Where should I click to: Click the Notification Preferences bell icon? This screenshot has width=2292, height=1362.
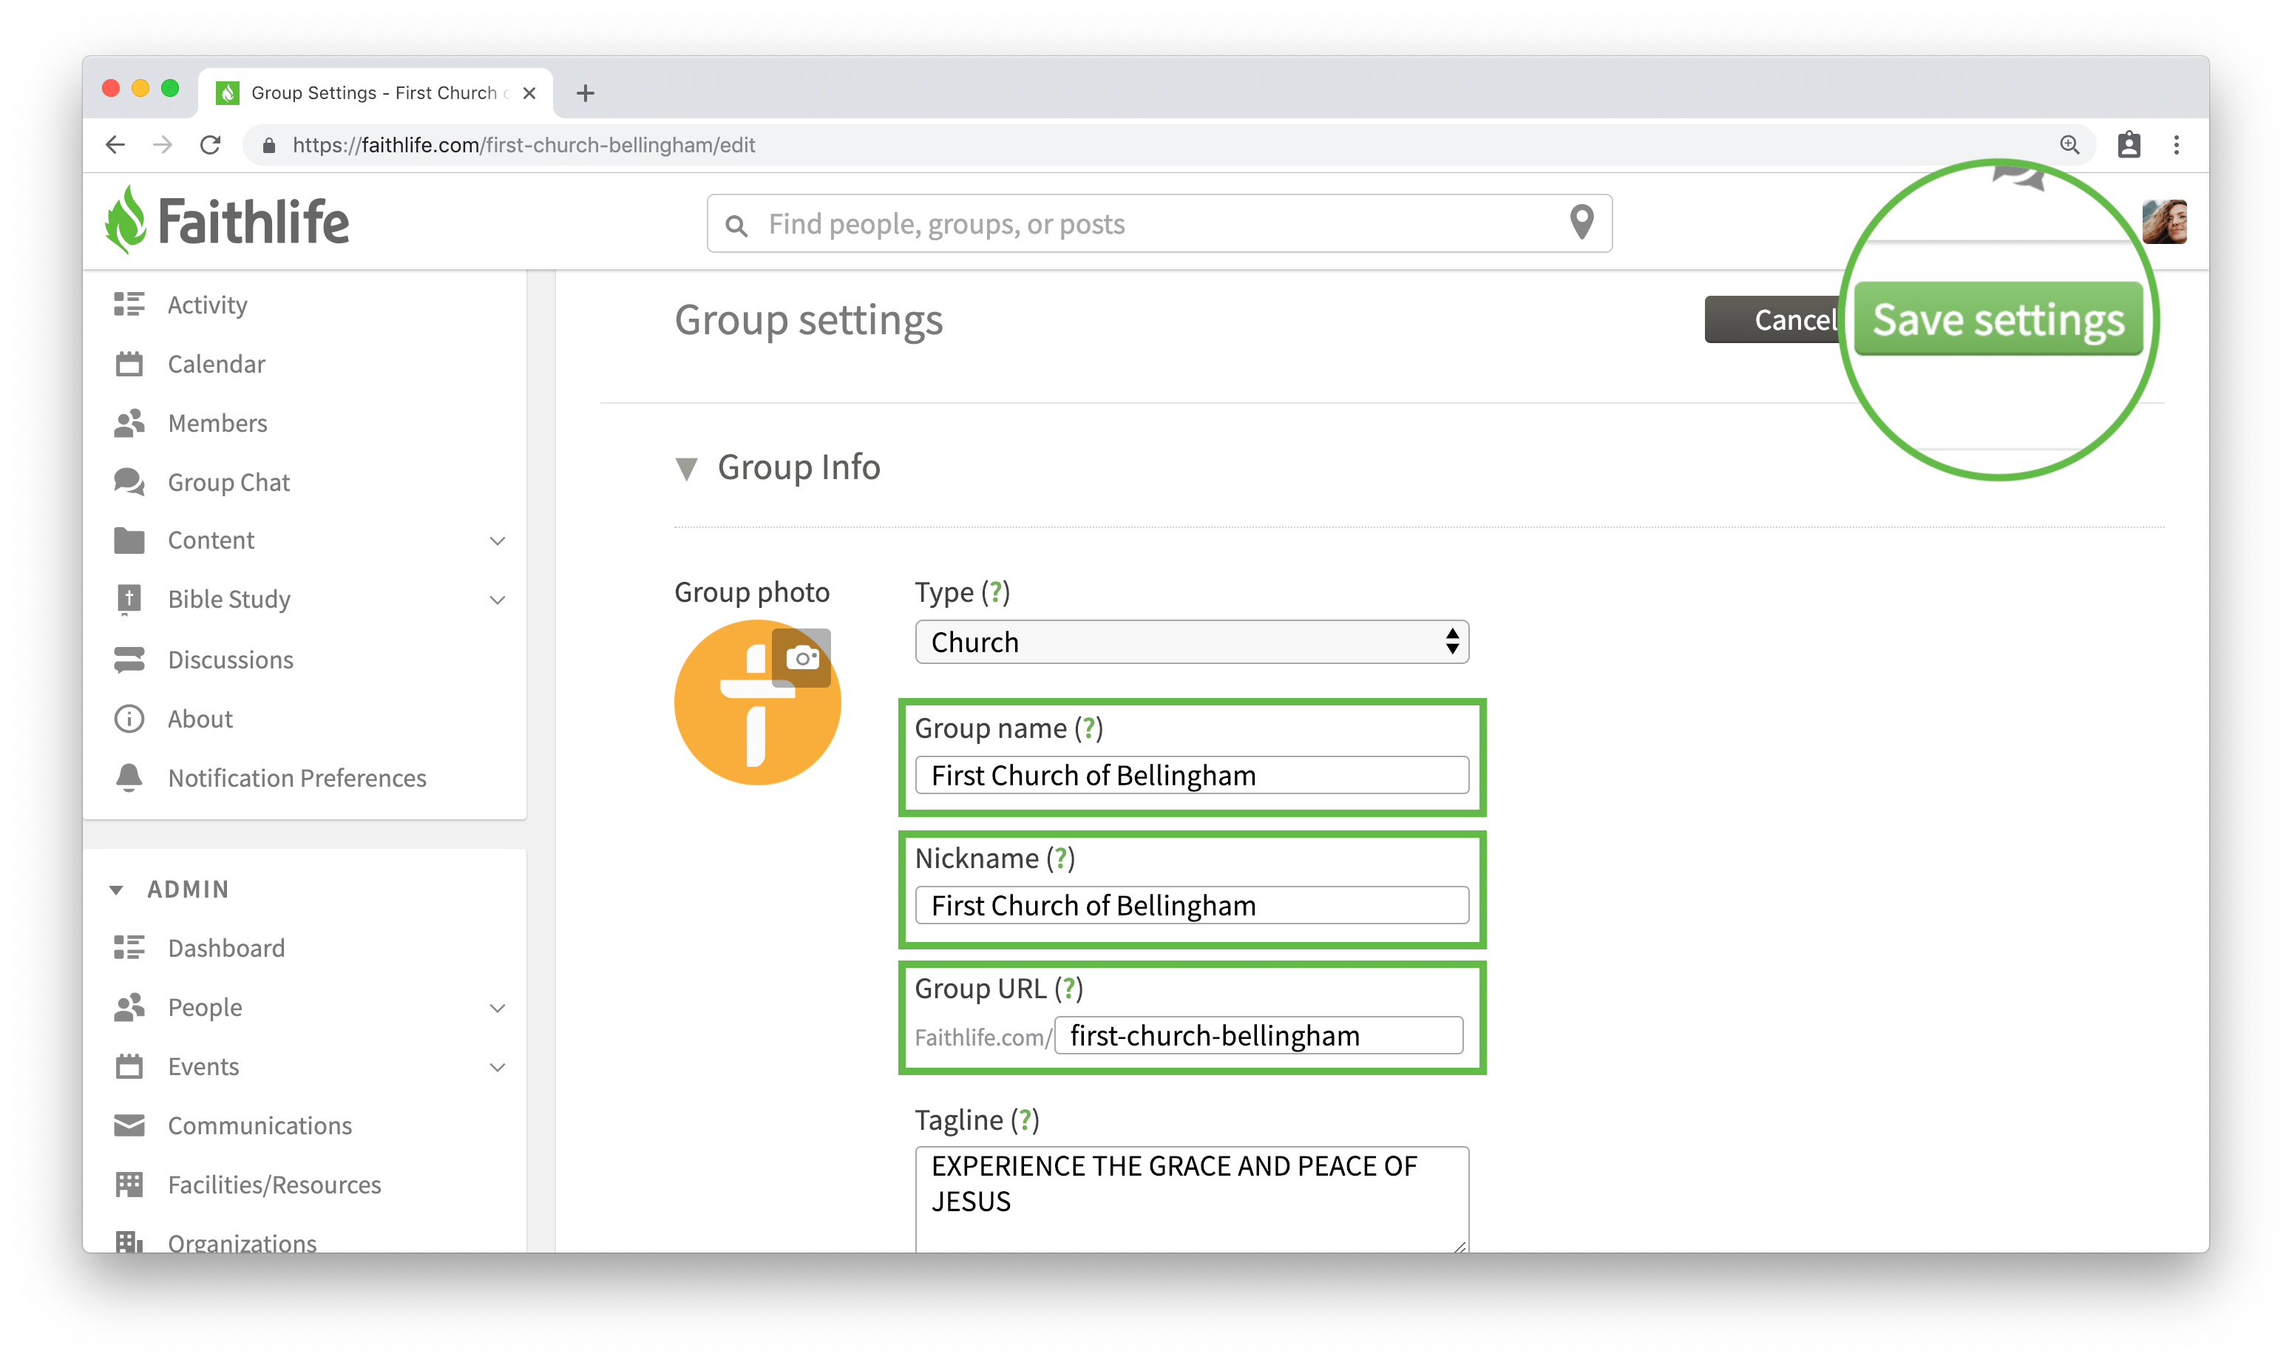click(x=129, y=777)
